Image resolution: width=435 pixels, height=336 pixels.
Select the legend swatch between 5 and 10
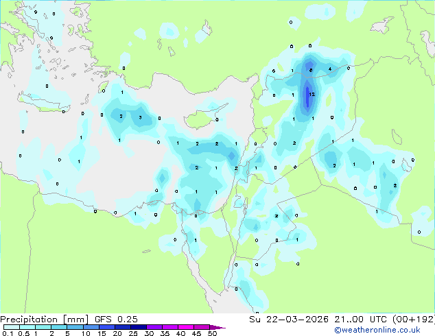click(75, 327)
